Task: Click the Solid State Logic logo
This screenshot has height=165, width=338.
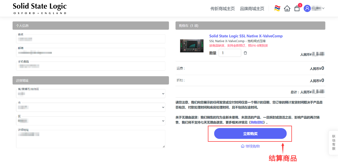Action: 40,9
